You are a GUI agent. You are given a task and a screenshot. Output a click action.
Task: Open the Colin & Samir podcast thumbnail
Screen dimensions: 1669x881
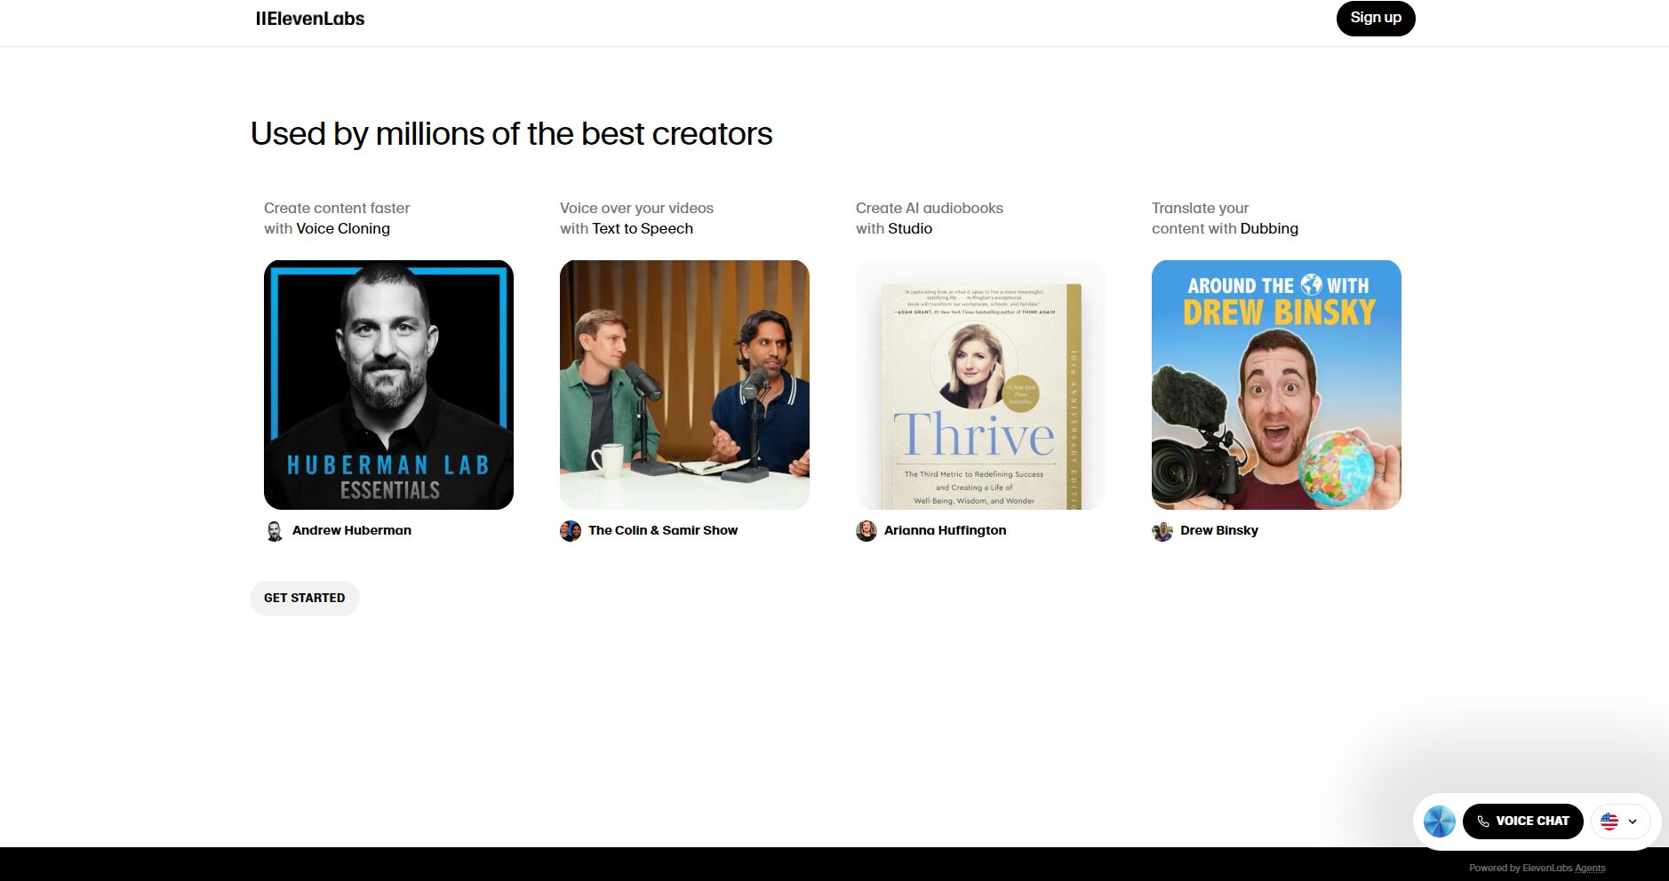tap(684, 385)
